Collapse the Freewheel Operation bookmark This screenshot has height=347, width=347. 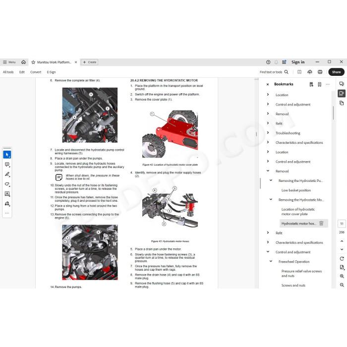point(271,261)
